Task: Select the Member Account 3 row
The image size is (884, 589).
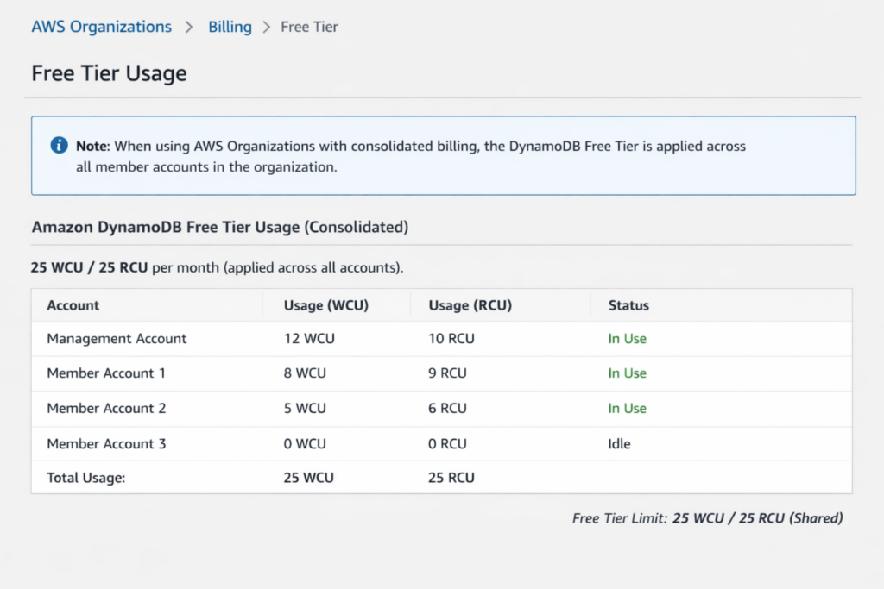Action: [x=106, y=443]
